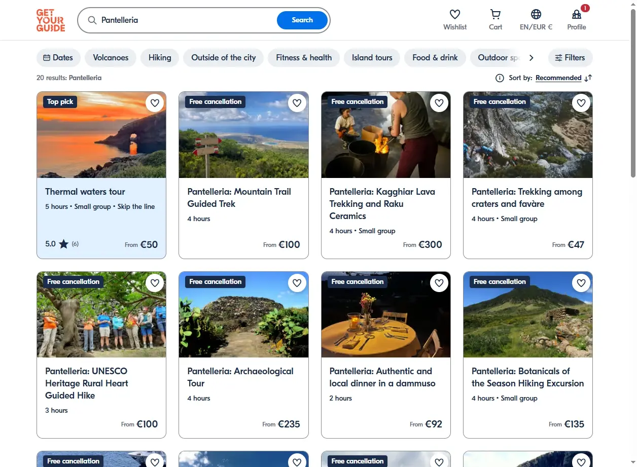
Task: Select the Hiking category chip
Action: pyautogui.click(x=160, y=58)
